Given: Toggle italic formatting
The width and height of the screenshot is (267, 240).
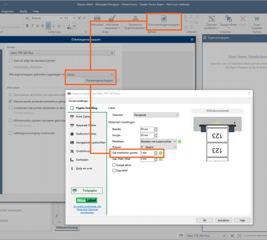Looking at the screenshot, I should [x=32, y=26].
